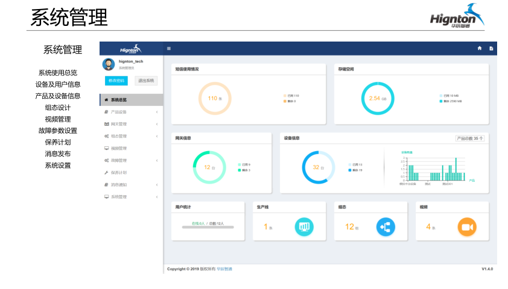The width and height of the screenshot is (508, 289).
Task: Toggle the 已用 13 device legend entry
Action: coord(355,164)
